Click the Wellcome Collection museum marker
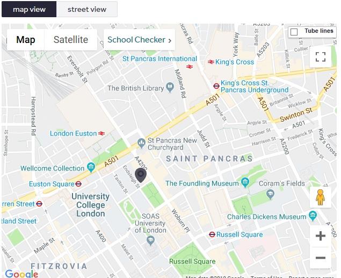341x278 pixels. click(x=91, y=168)
